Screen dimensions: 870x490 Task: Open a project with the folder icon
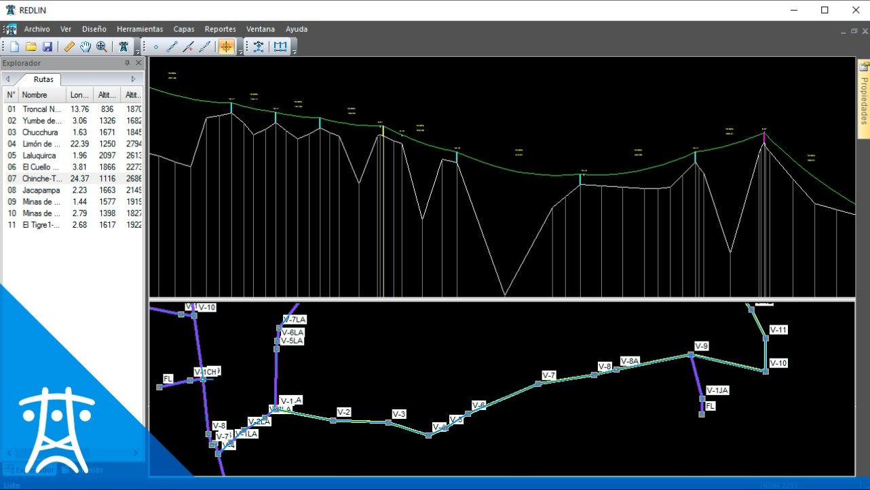[31, 47]
